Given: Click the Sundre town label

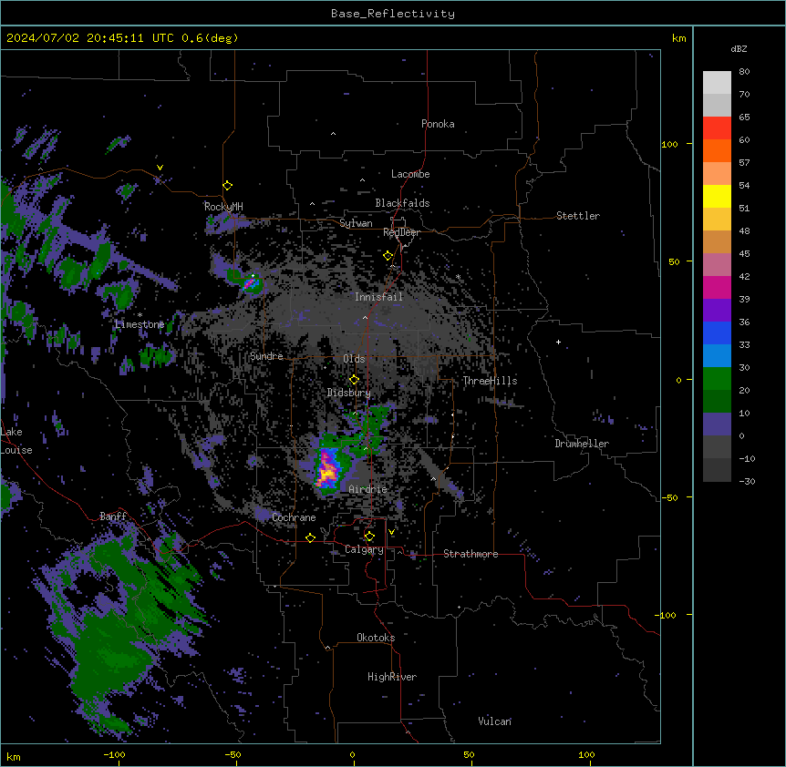Looking at the screenshot, I should (x=266, y=356).
